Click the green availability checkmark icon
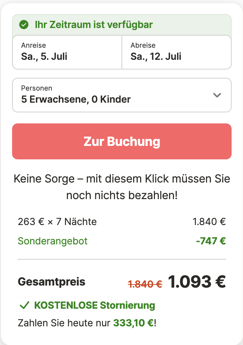Screen dimensions: 243x345 (24, 25)
